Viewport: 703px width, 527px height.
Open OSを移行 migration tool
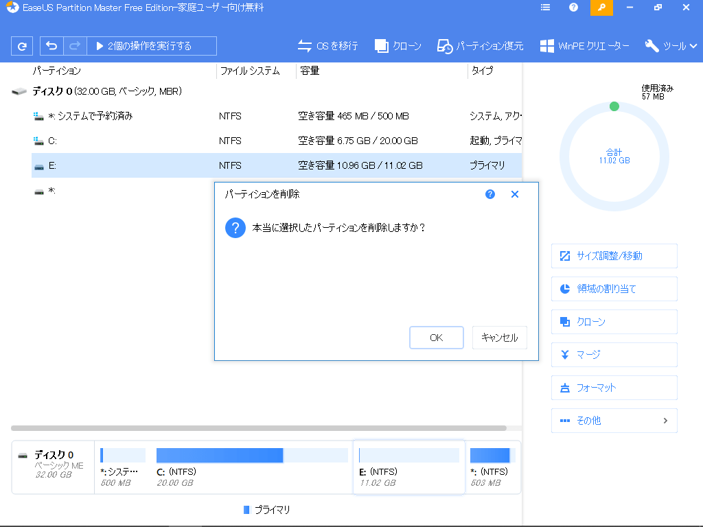pos(327,46)
